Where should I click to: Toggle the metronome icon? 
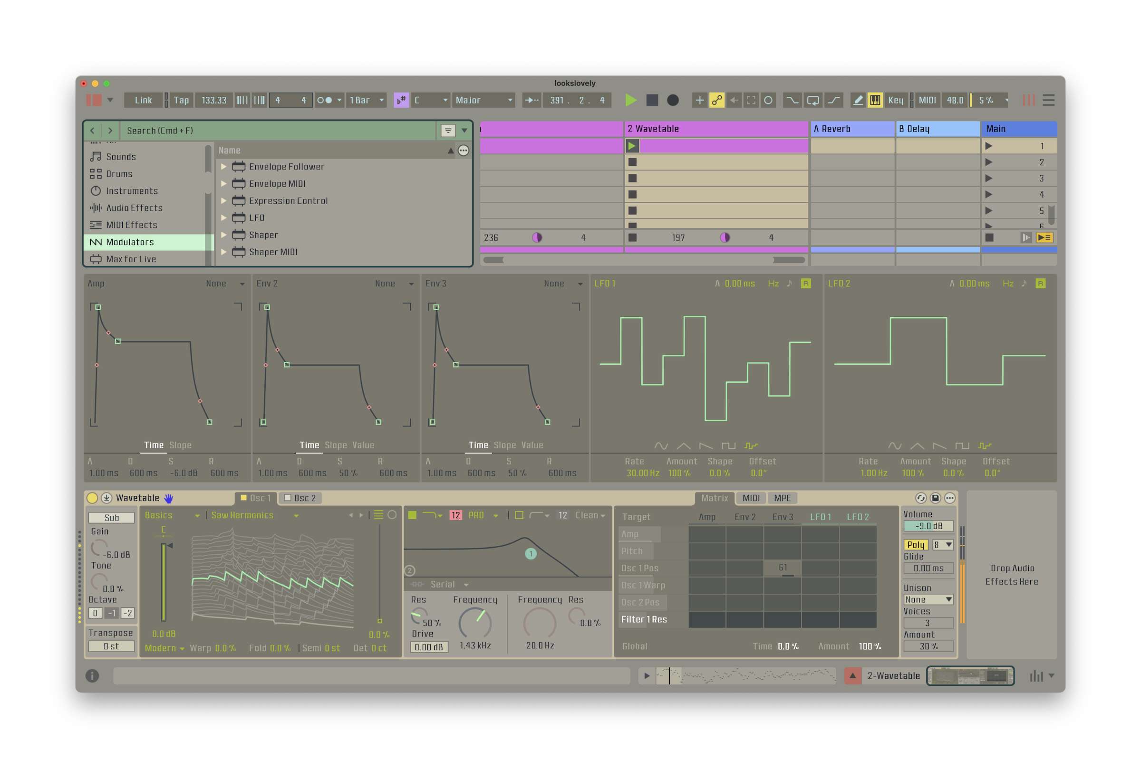tap(324, 100)
